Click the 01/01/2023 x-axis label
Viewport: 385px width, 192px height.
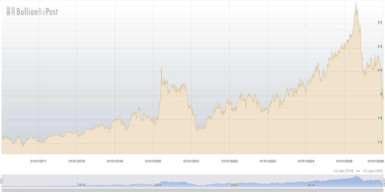268,161
